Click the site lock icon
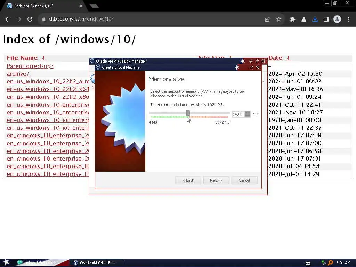 (x=43, y=19)
